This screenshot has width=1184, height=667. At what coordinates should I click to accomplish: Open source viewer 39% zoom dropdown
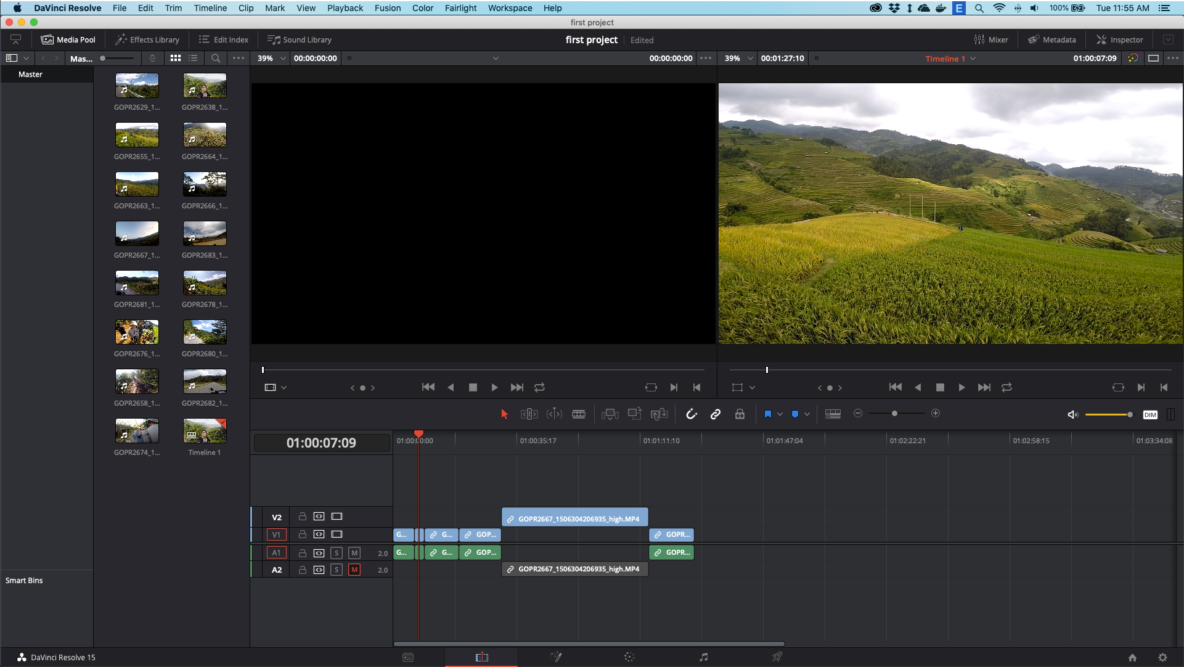click(283, 59)
